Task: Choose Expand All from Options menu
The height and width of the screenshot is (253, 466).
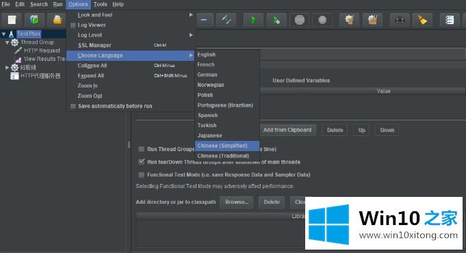Action: (x=131, y=76)
